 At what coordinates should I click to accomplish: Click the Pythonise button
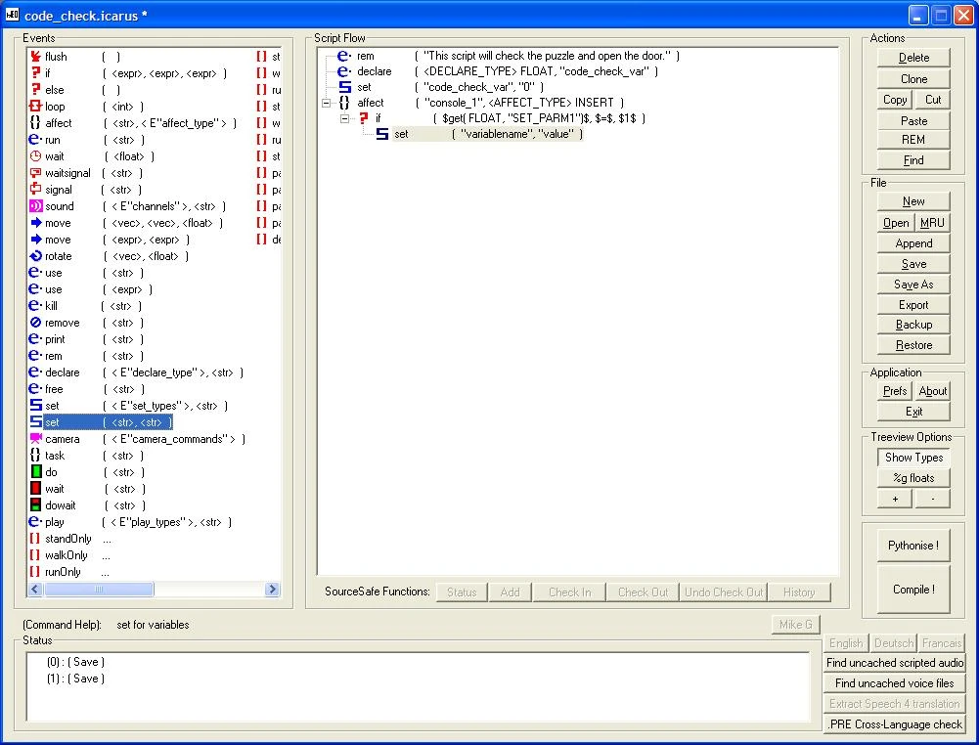tap(912, 545)
